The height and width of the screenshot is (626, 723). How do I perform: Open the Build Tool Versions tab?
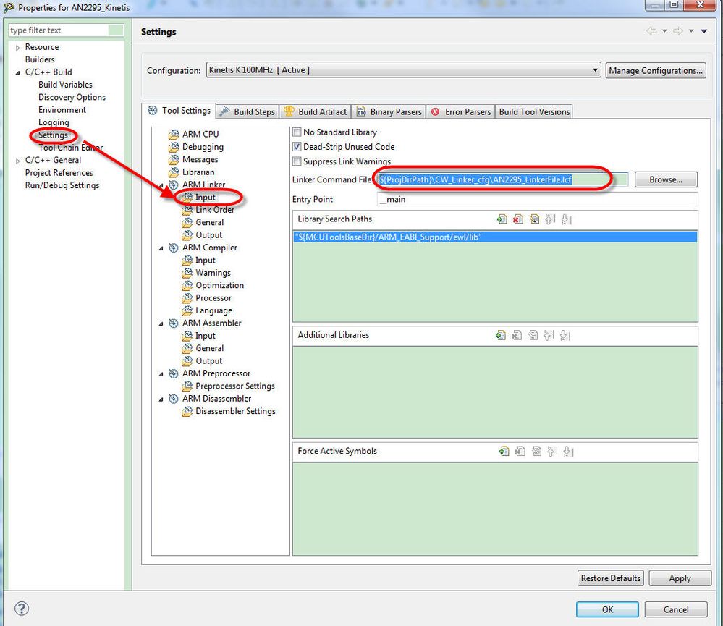coord(534,111)
